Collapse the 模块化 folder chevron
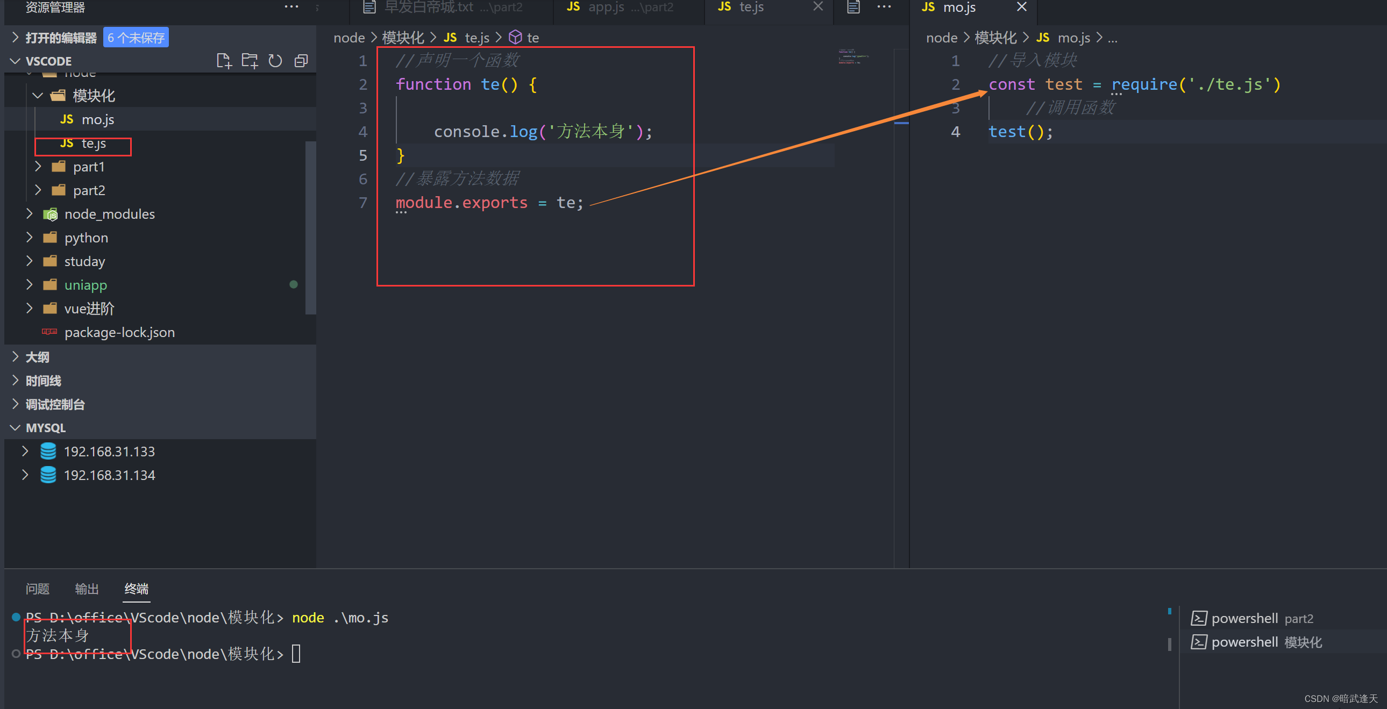Viewport: 1387px width, 709px height. [38, 96]
